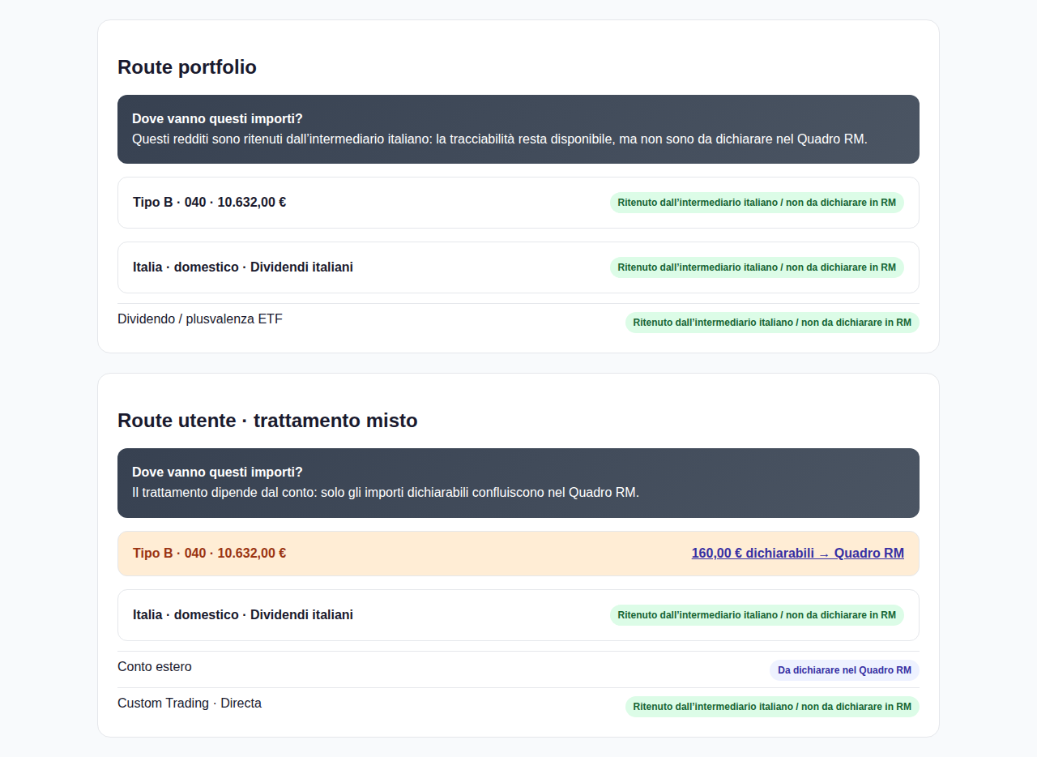Select the Dividendo / plusvalenza ETF row
This screenshot has width=1037, height=757.
click(x=518, y=322)
